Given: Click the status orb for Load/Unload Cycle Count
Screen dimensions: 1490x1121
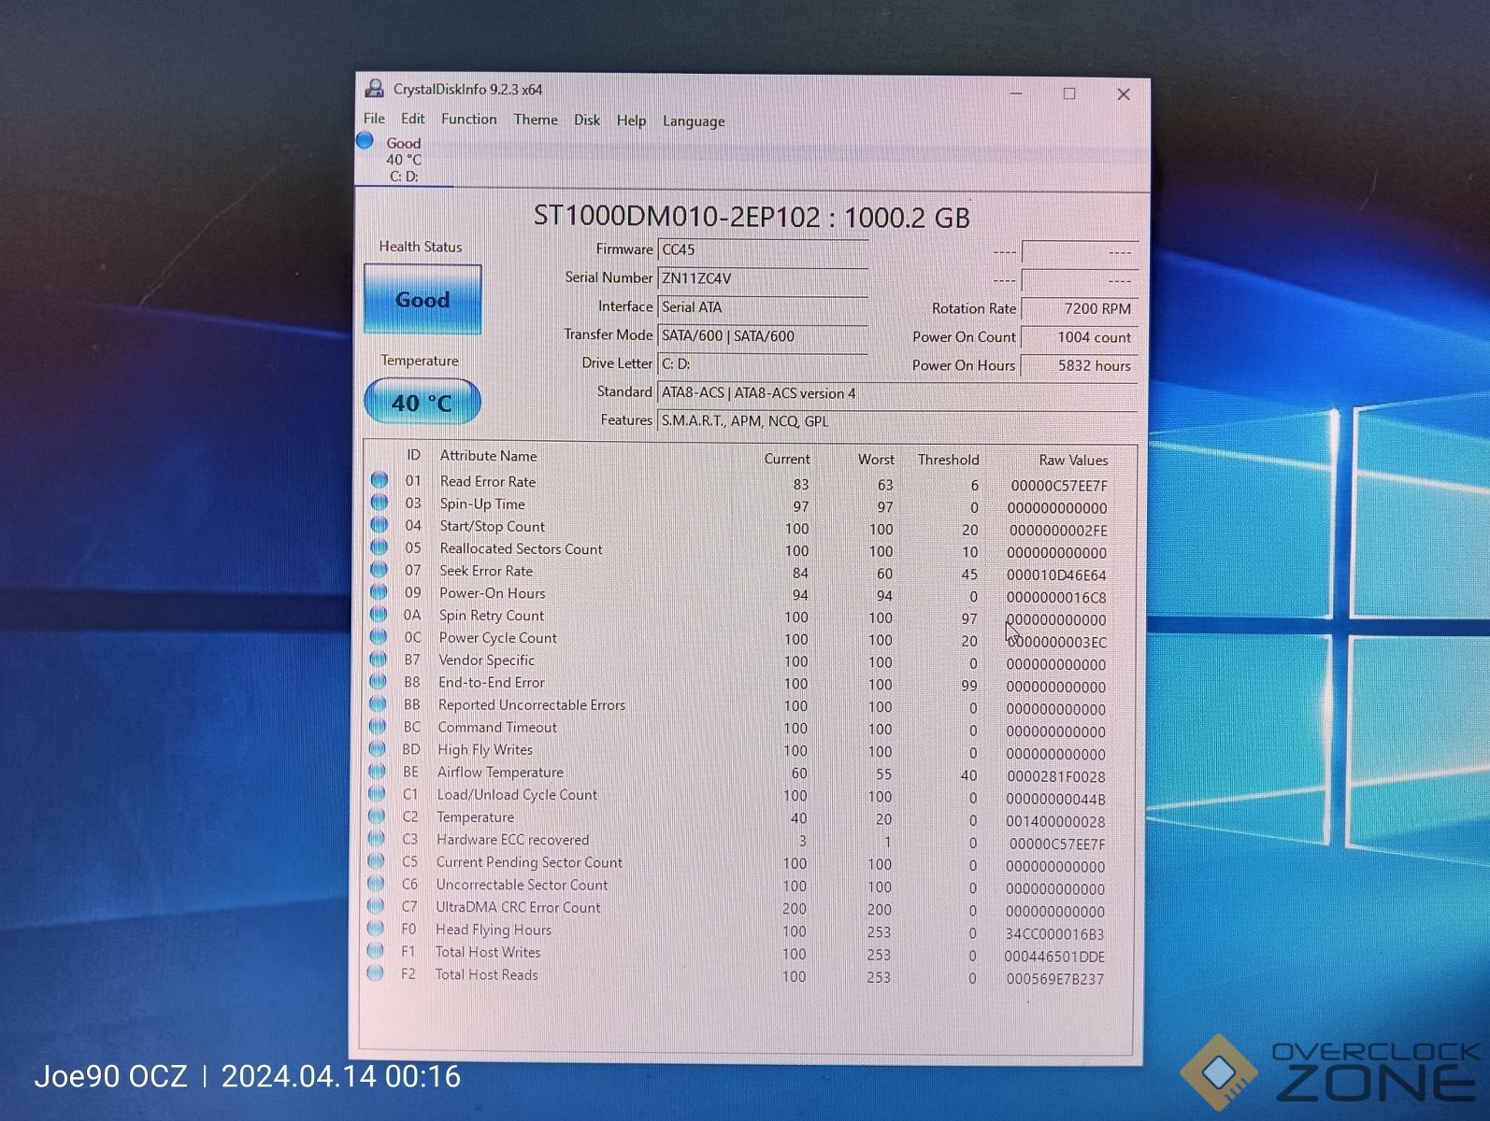Looking at the screenshot, I should [x=377, y=794].
